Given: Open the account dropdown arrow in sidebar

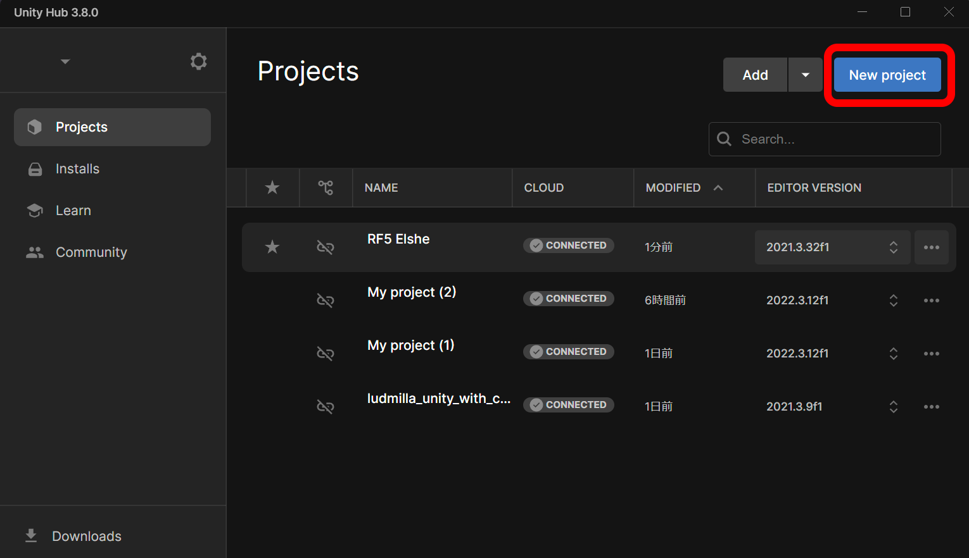Looking at the screenshot, I should click(65, 61).
